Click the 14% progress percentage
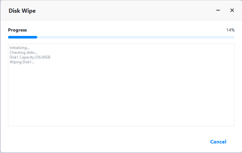242x153 pixels. [x=230, y=30]
